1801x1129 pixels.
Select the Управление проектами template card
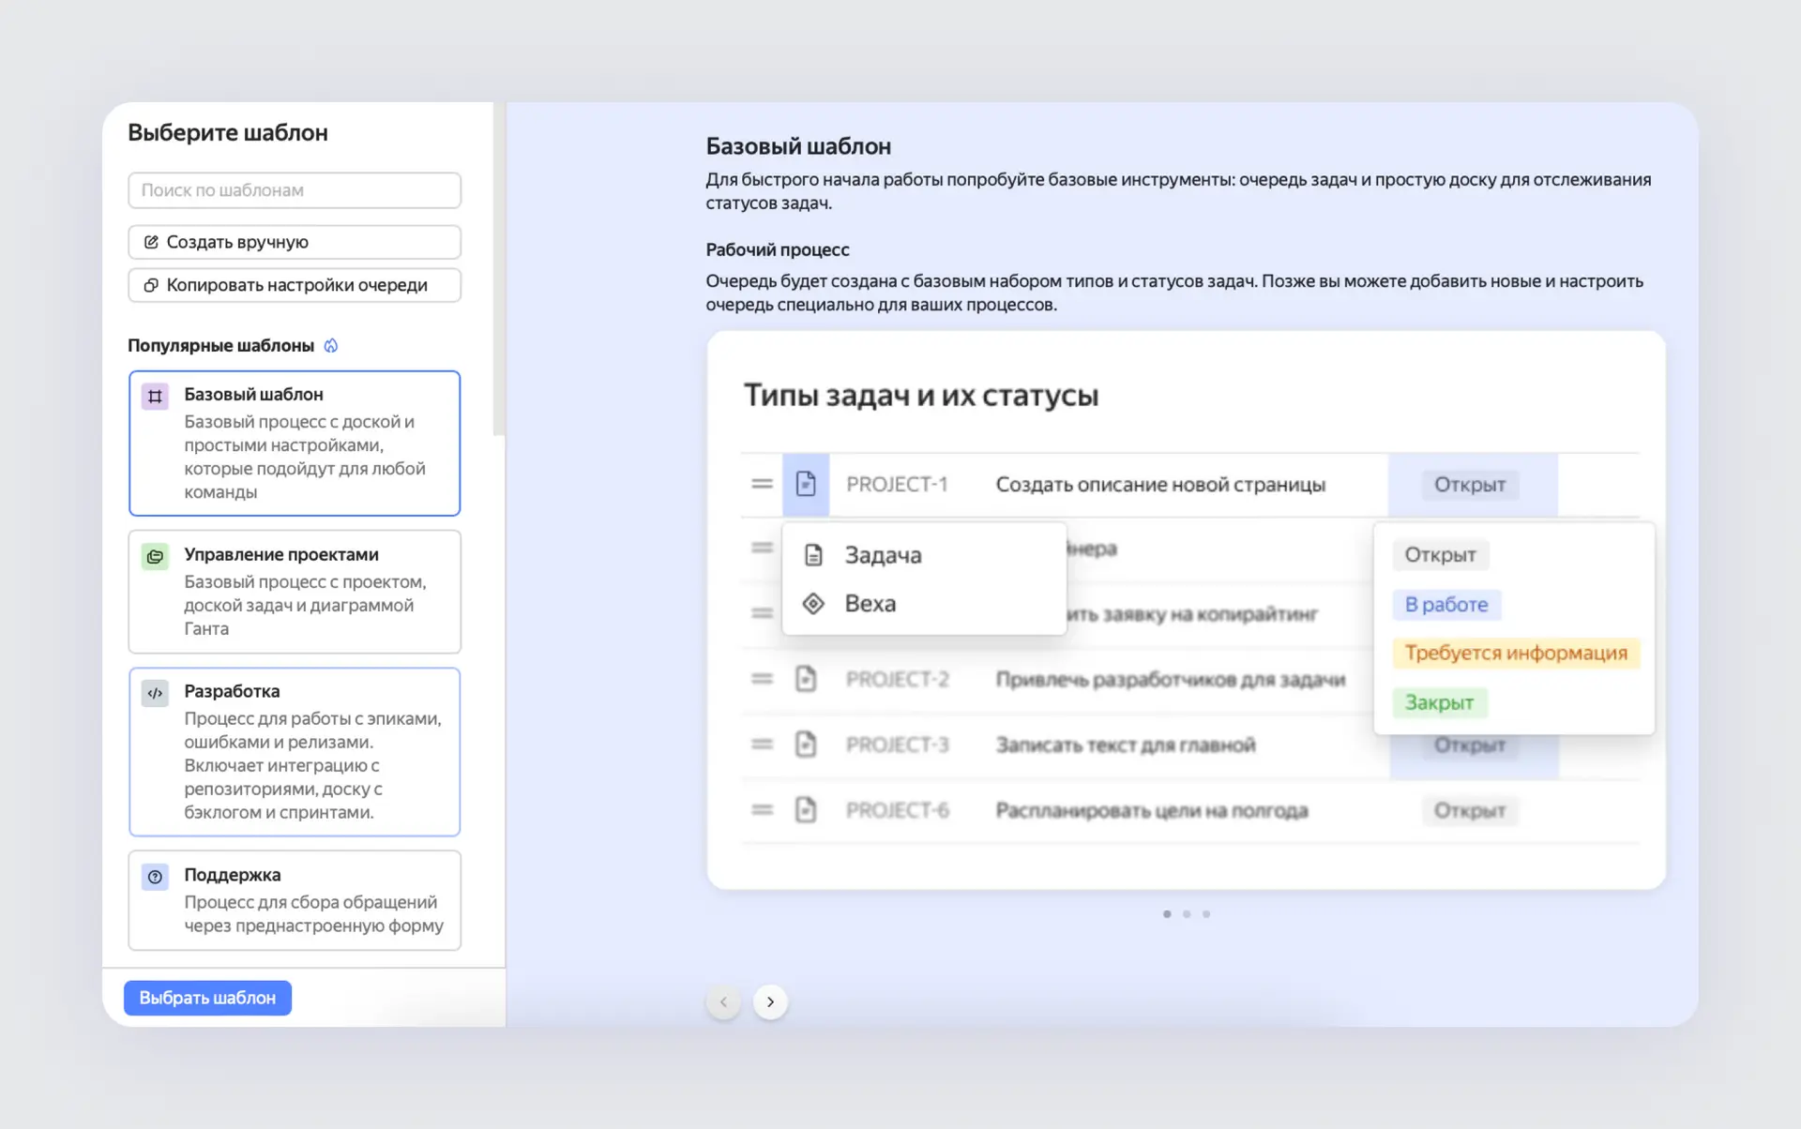(295, 592)
